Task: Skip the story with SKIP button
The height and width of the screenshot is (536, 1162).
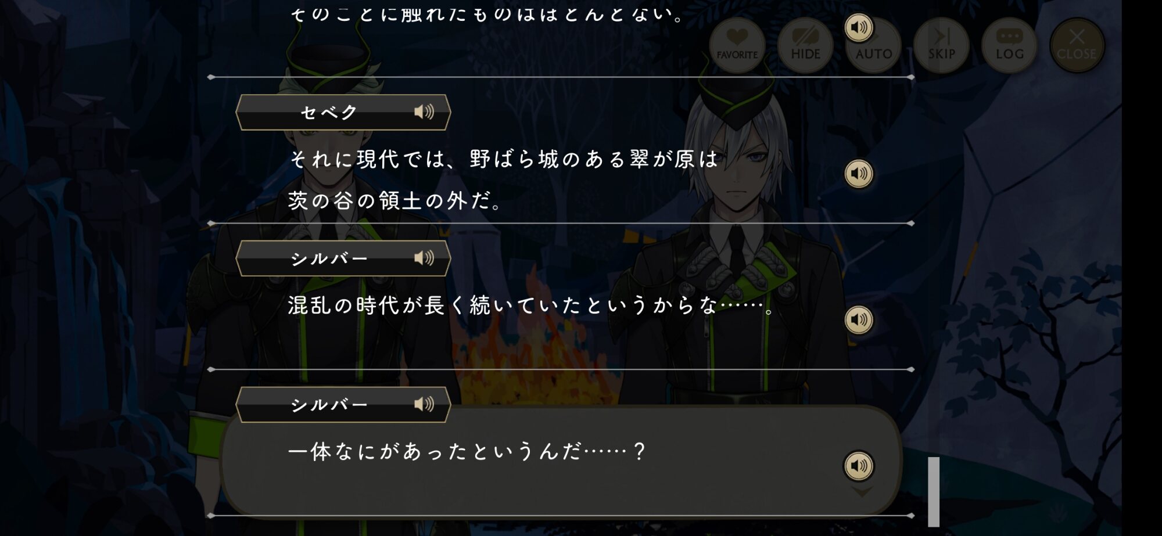Action: pos(941,45)
